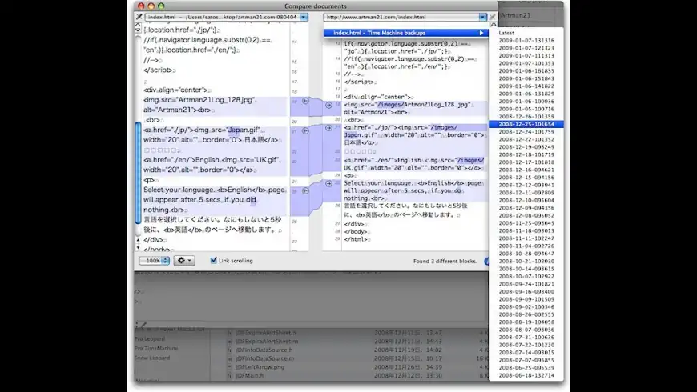The image size is (697, 392).
Task: Click the left-pointing copy arrow for the first difference block
Action: click(304, 102)
